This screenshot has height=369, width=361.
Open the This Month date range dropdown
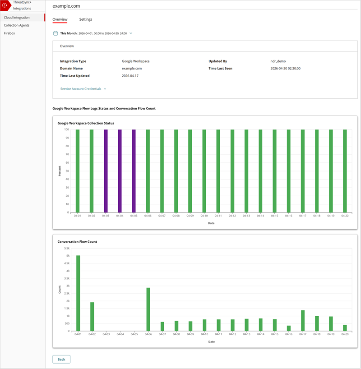(131, 33)
